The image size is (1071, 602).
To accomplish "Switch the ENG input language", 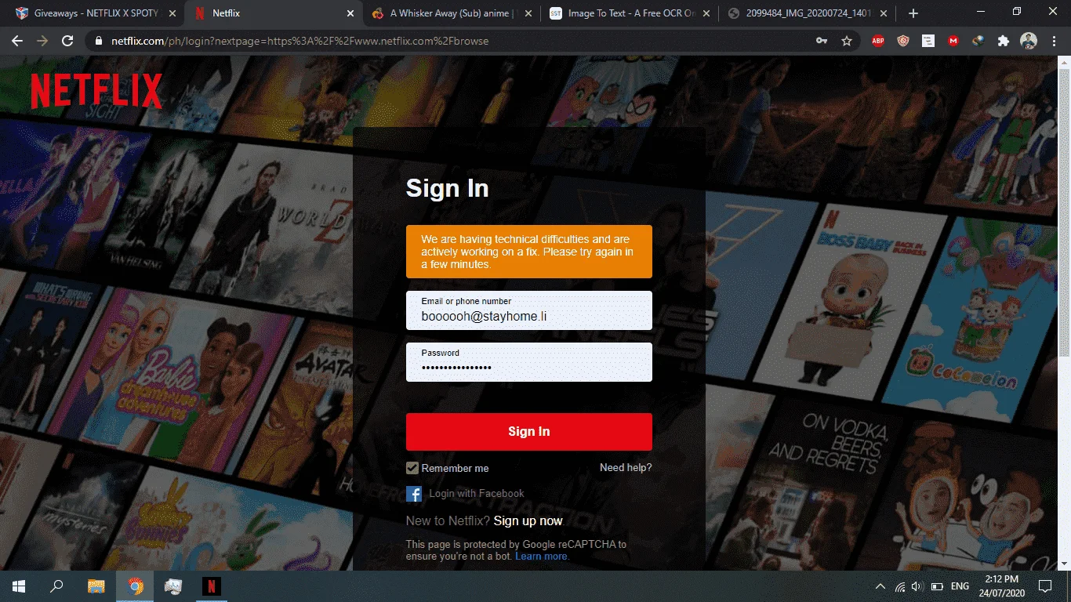I will (x=960, y=586).
